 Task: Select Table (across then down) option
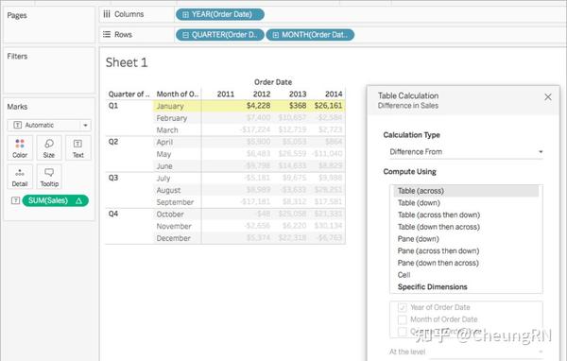(438, 215)
